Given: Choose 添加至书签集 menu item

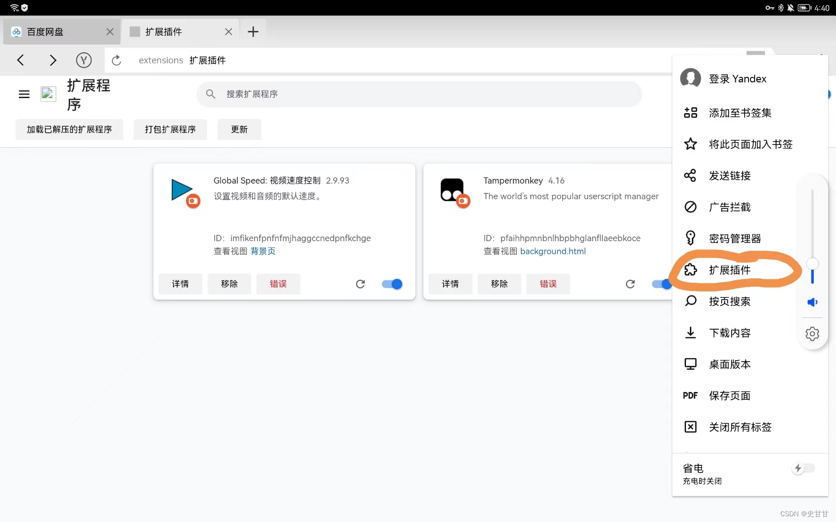Looking at the screenshot, I should coord(750,113).
